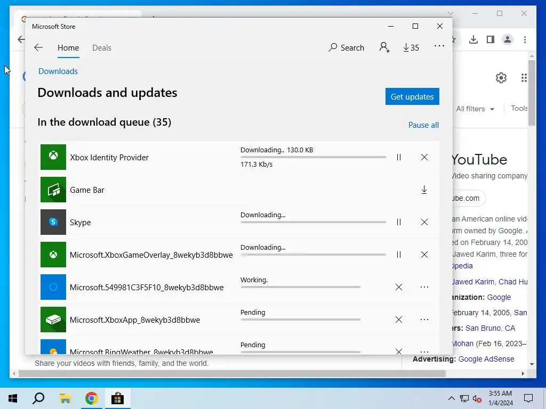Toggle Chrome side panel icon

click(491, 39)
